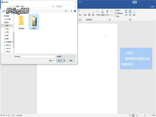Open the Page Number (页码) ribbon button
Viewport: 156px width, 117px height.
coord(93,13)
